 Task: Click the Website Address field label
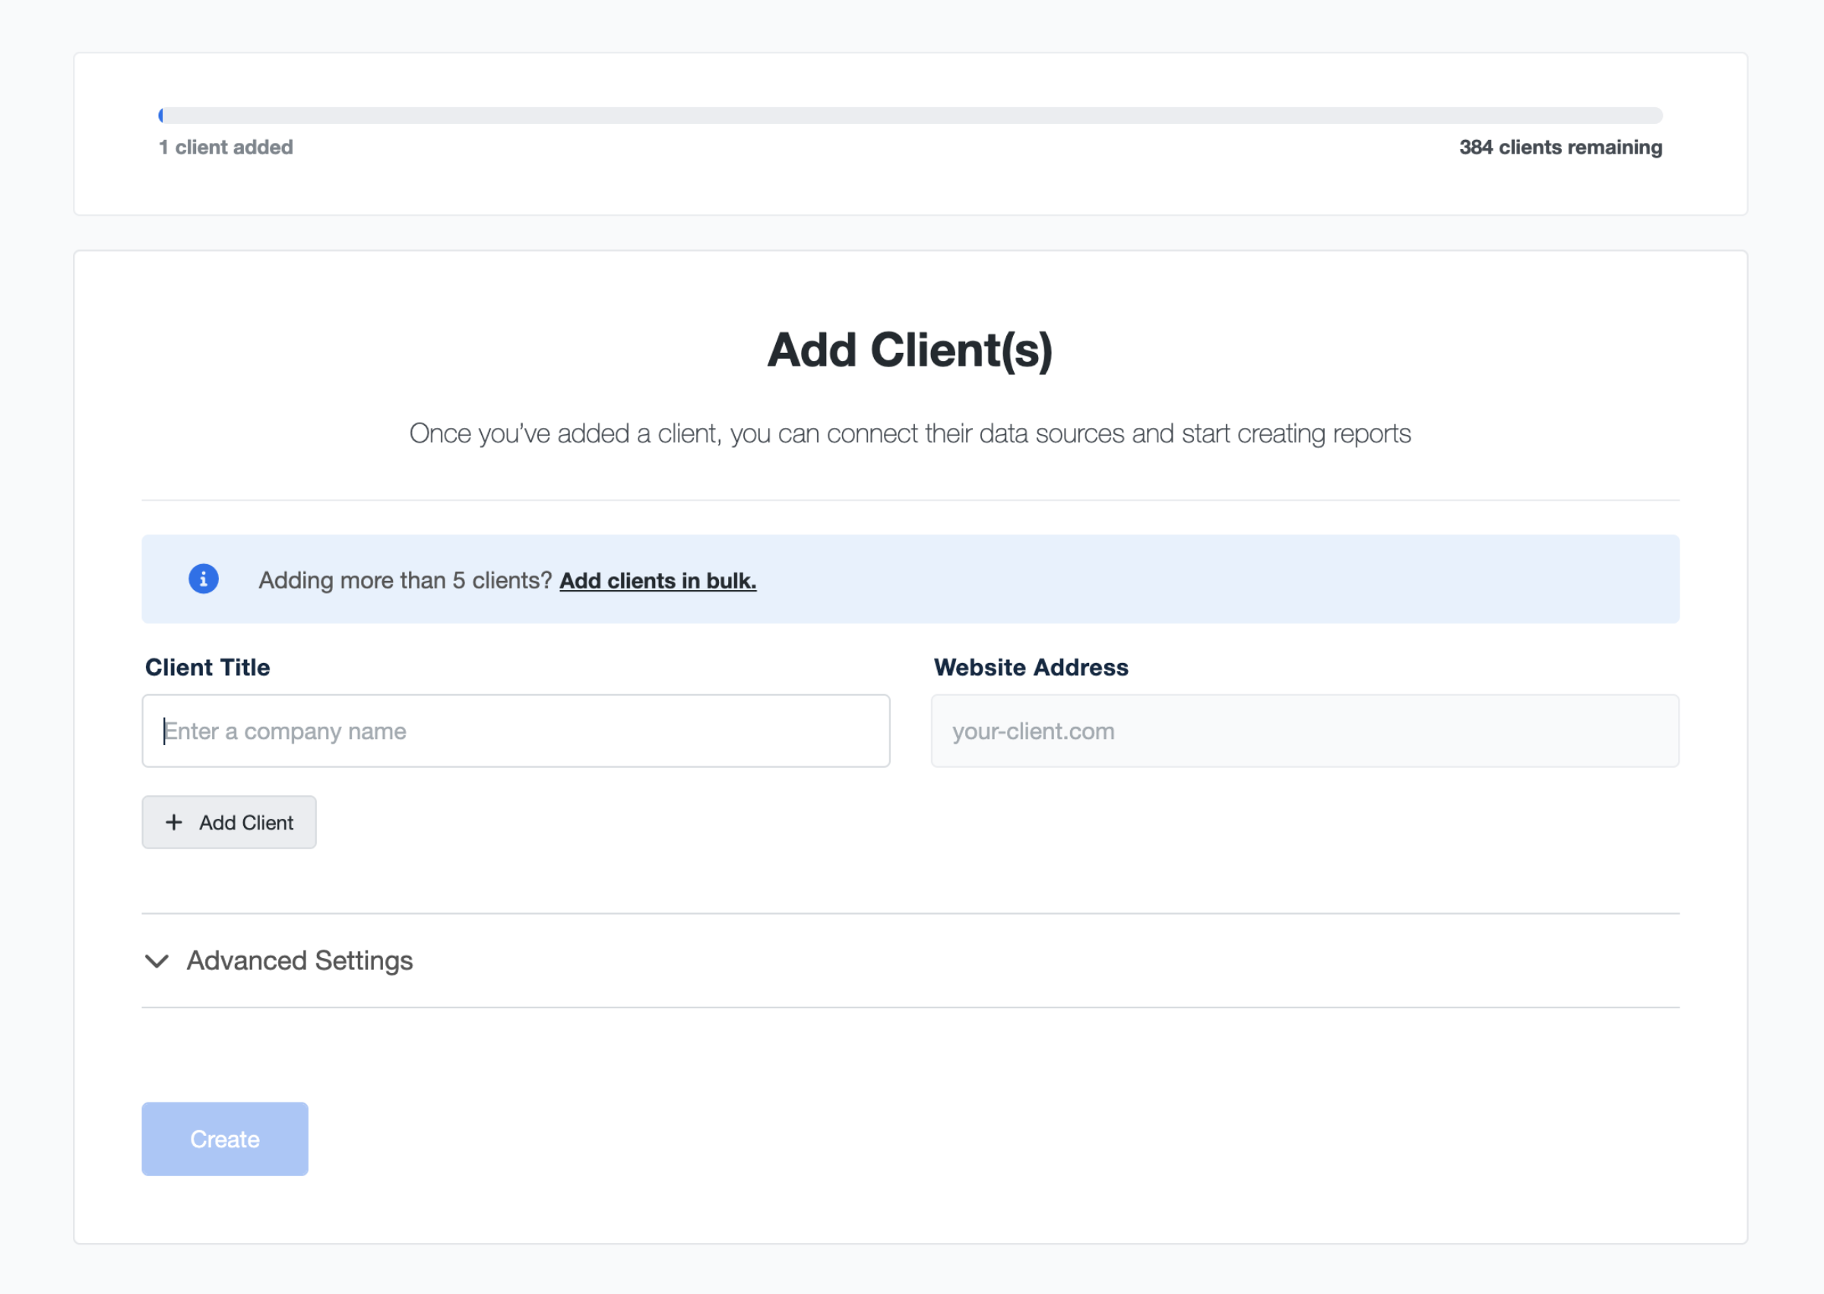[x=1030, y=667]
